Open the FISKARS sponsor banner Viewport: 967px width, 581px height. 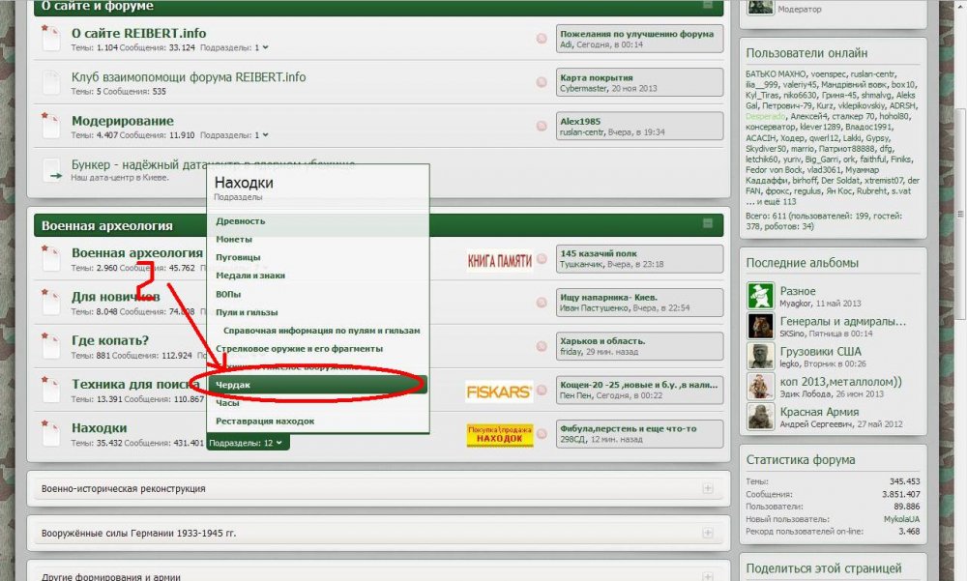(x=499, y=392)
